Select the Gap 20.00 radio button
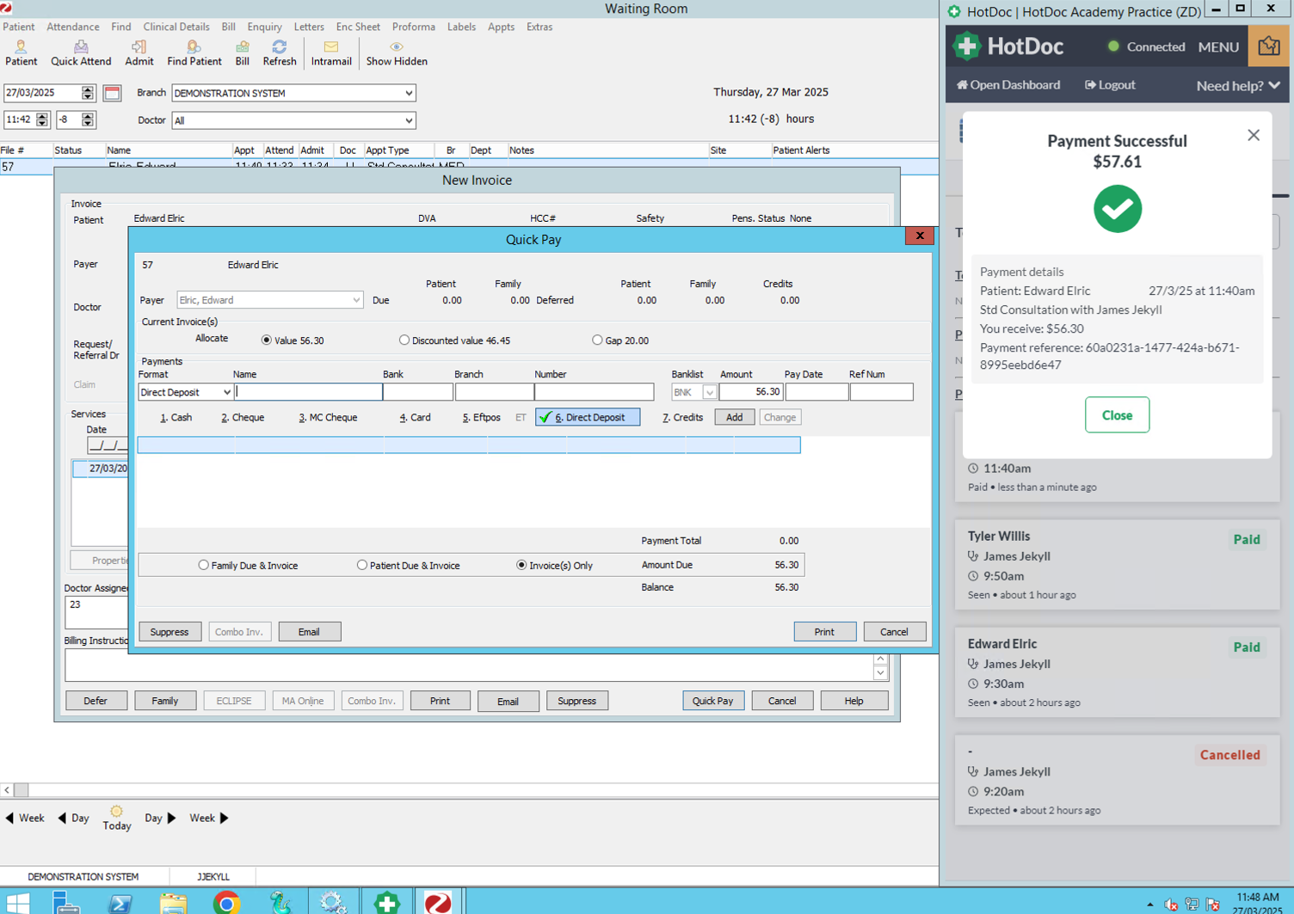 coord(597,340)
